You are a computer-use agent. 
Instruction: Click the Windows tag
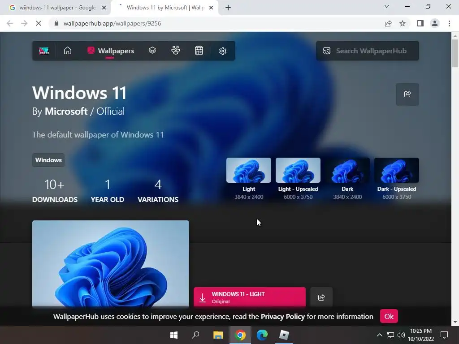tap(48, 160)
